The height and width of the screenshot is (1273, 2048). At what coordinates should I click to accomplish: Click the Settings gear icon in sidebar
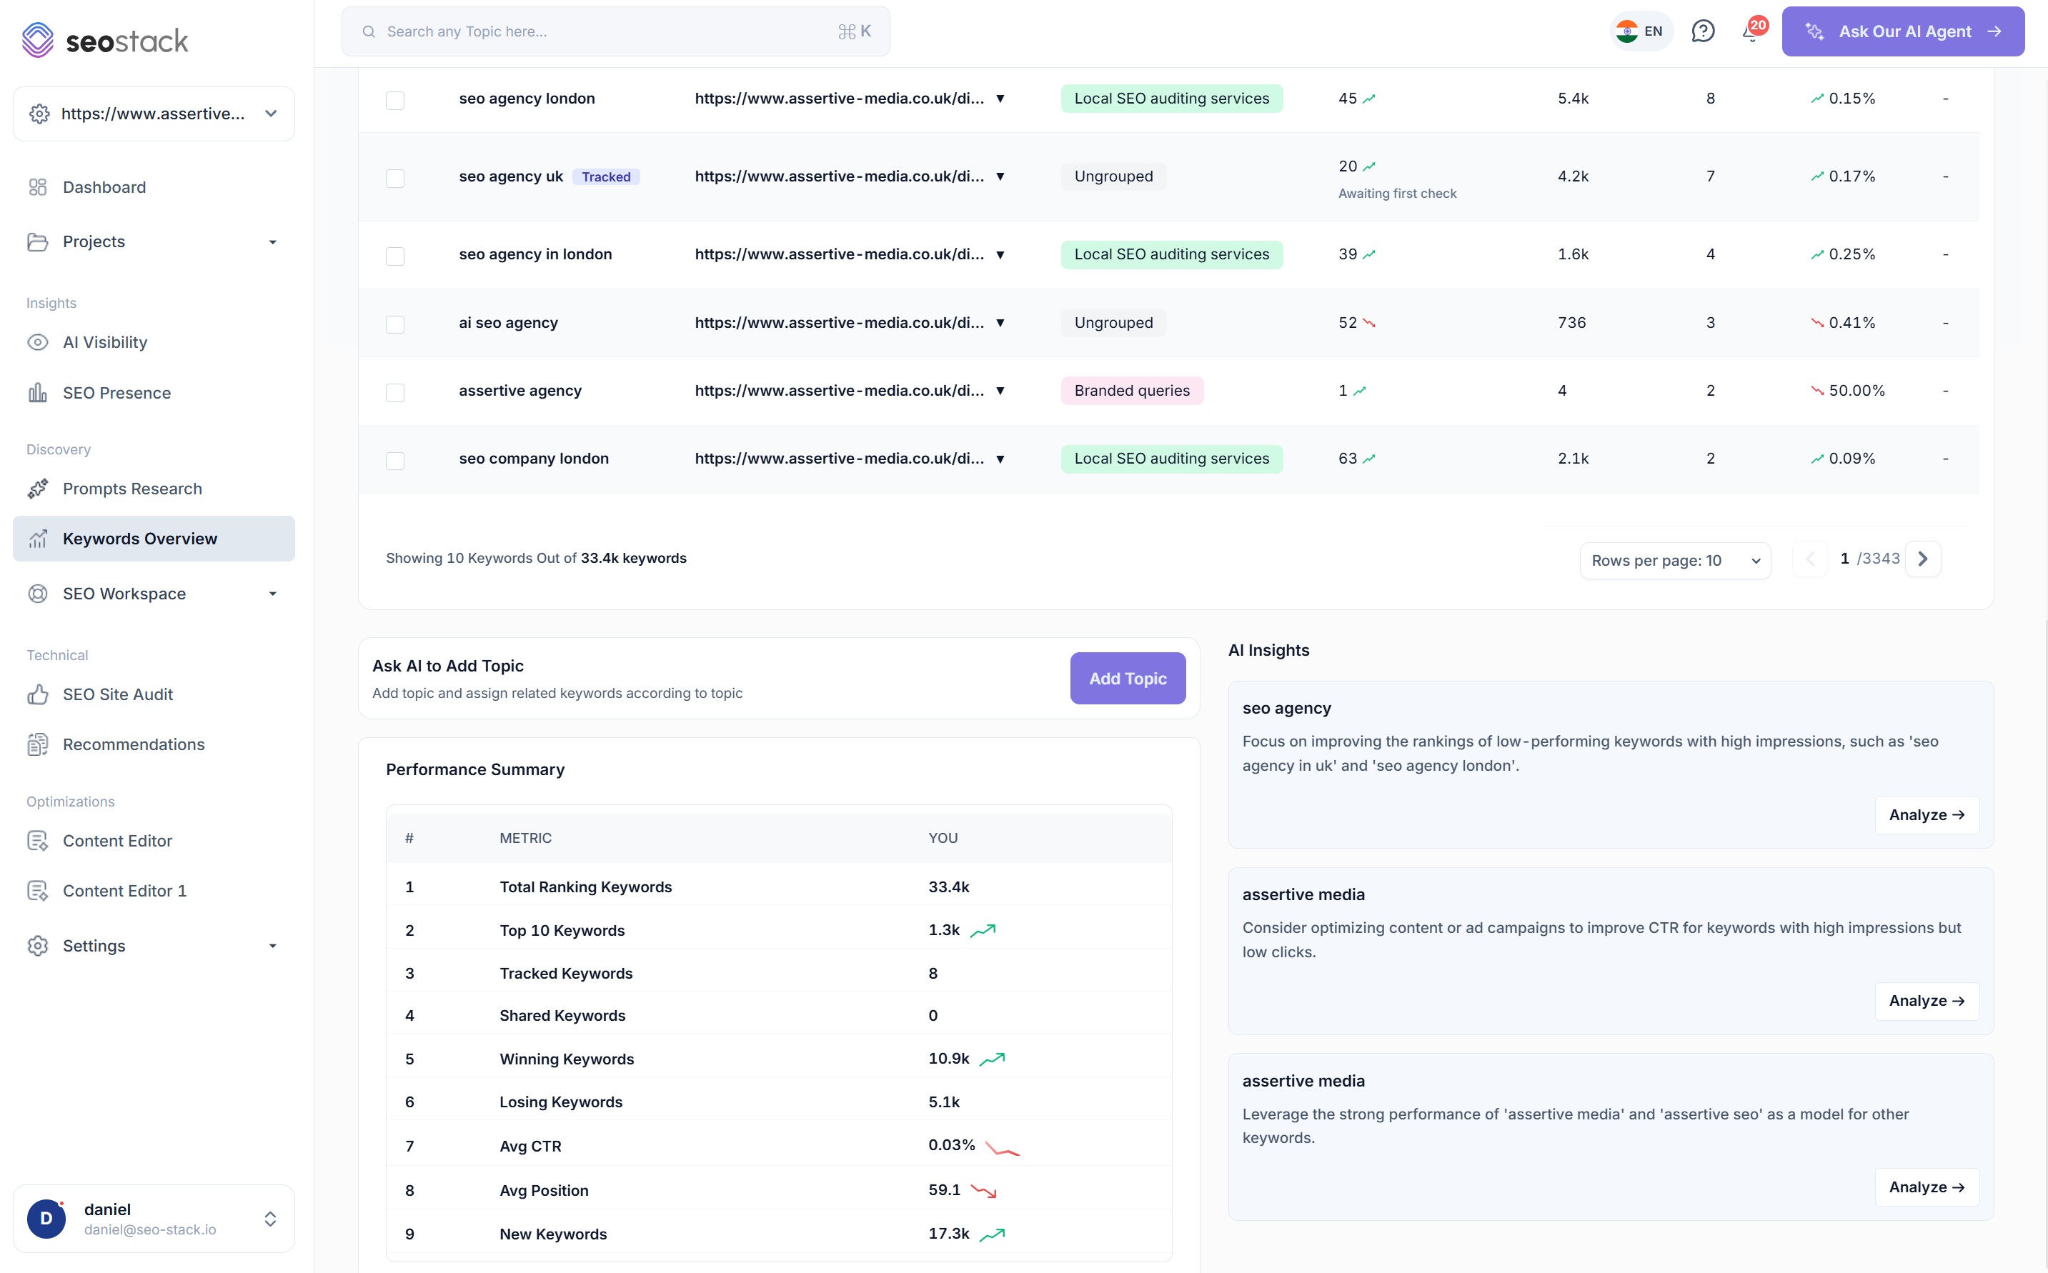pyautogui.click(x=38, y=946)
